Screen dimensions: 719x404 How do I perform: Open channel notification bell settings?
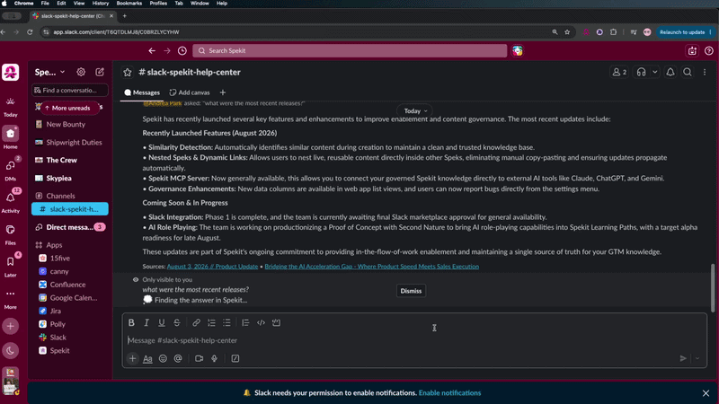[670, 72]
